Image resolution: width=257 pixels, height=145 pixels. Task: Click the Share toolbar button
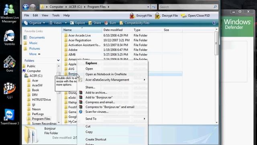(95, 23)
